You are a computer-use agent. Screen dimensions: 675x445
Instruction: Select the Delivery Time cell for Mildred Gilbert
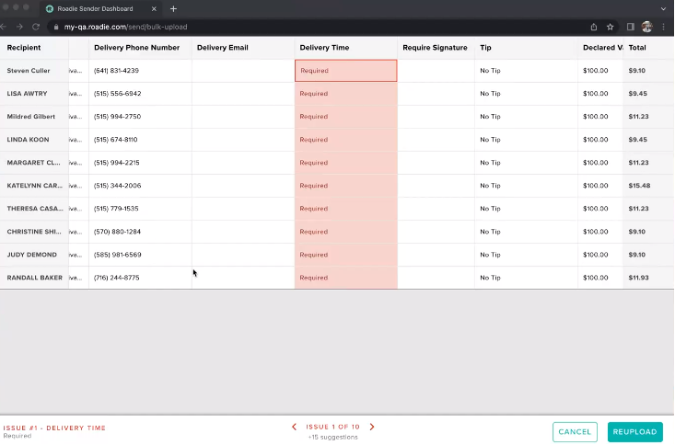pos(345,117)
